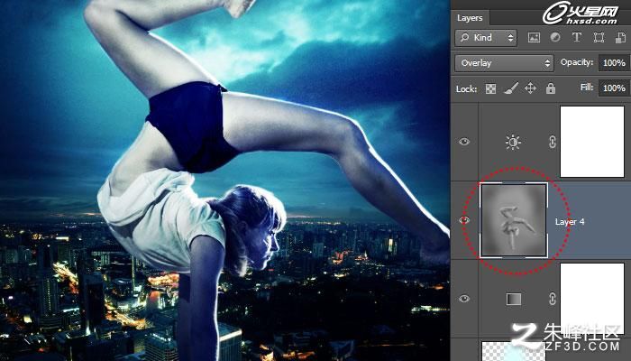Filter for shape layers icon
This screenshot has height=361, width=631.
click(599, 38)
